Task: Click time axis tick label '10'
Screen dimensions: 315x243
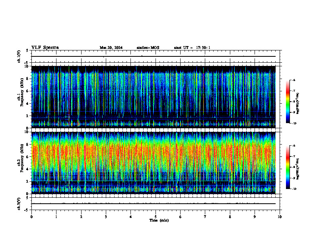Action: 280,217
